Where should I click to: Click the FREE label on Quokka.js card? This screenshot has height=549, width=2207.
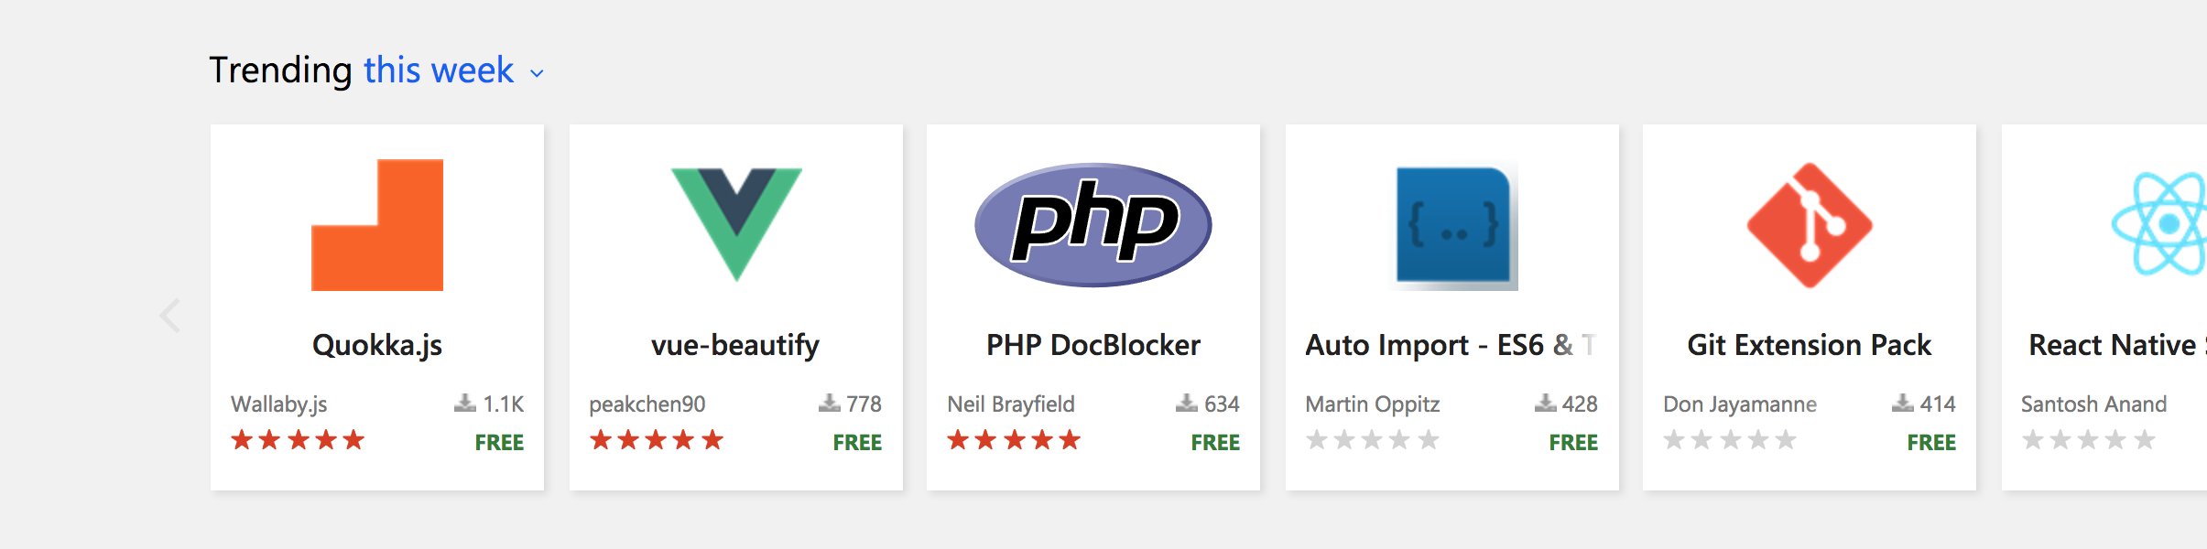(x=499, y=443)
